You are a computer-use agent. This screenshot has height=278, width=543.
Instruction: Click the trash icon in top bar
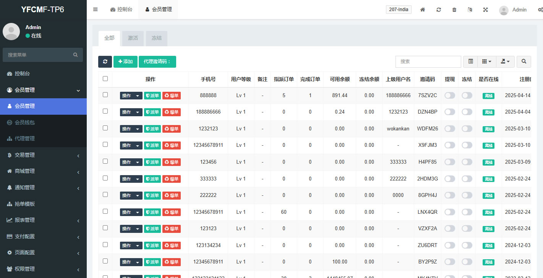[454, 10]
